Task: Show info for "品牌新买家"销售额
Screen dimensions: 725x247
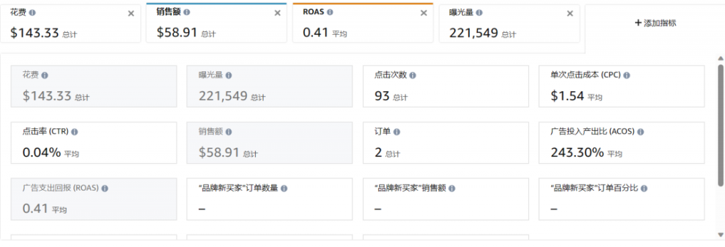Action: pos(452,189)
